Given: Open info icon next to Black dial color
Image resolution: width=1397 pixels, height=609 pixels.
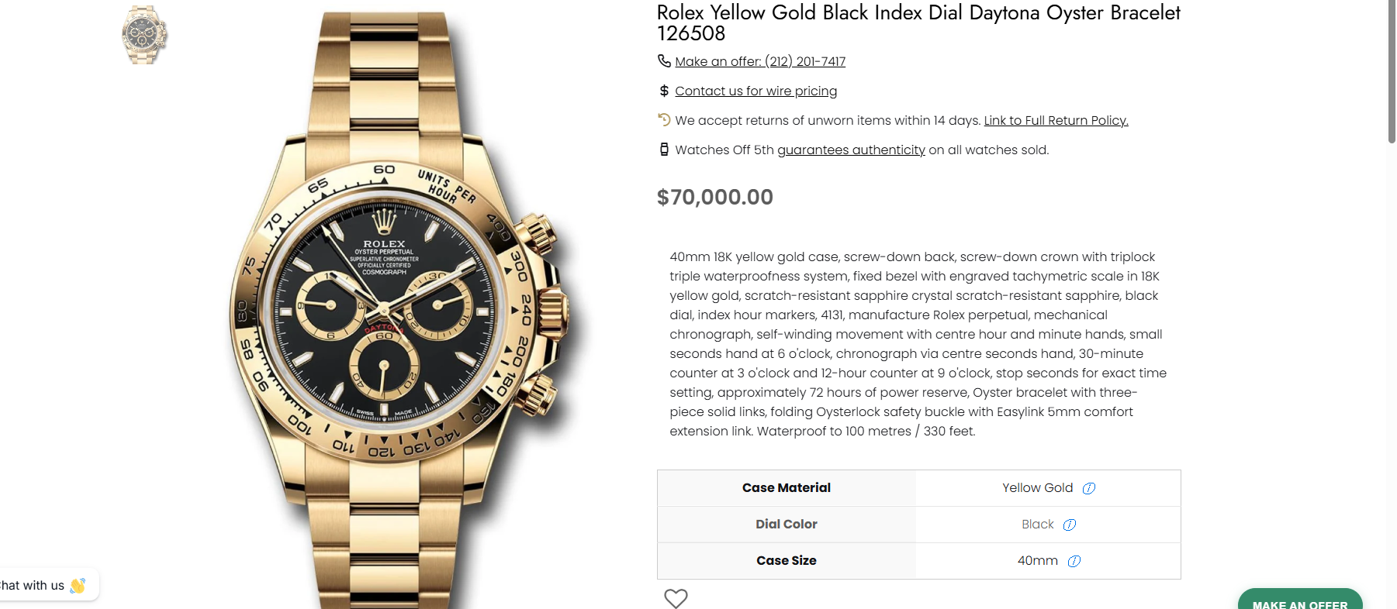Looking at the screenshot, I should point(1070,525).
